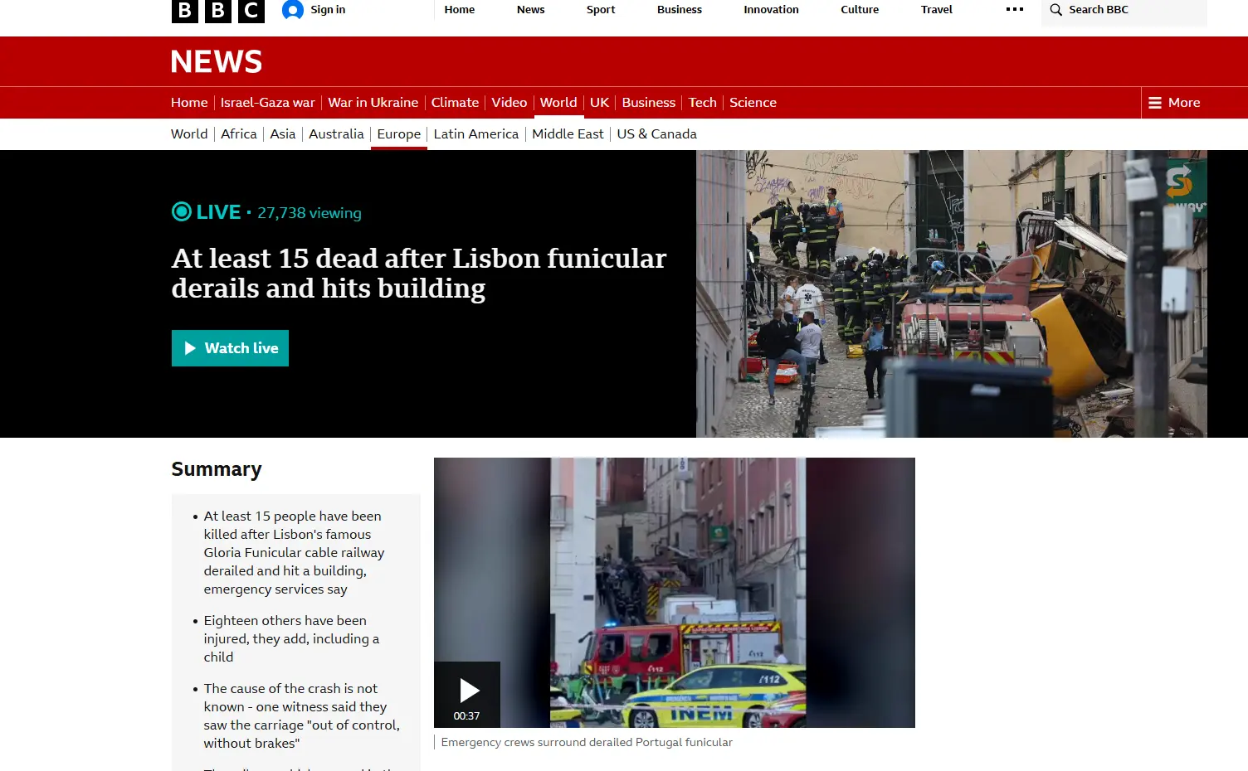
Task: Open the crash scene hero image
Action: tap(951, 293)
